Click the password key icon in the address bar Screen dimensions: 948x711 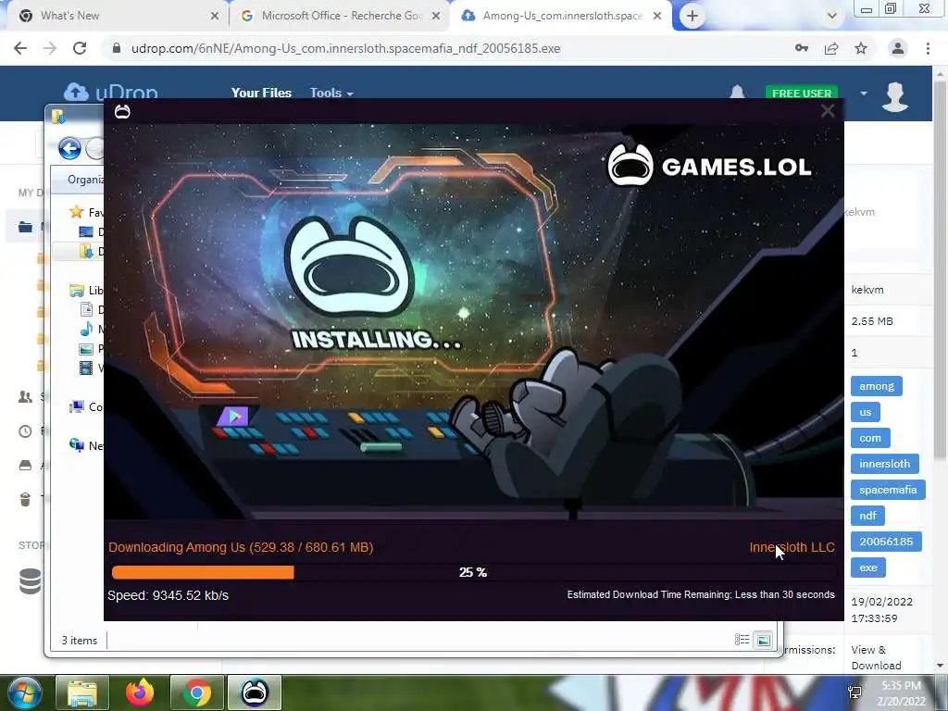coord(802,48)
